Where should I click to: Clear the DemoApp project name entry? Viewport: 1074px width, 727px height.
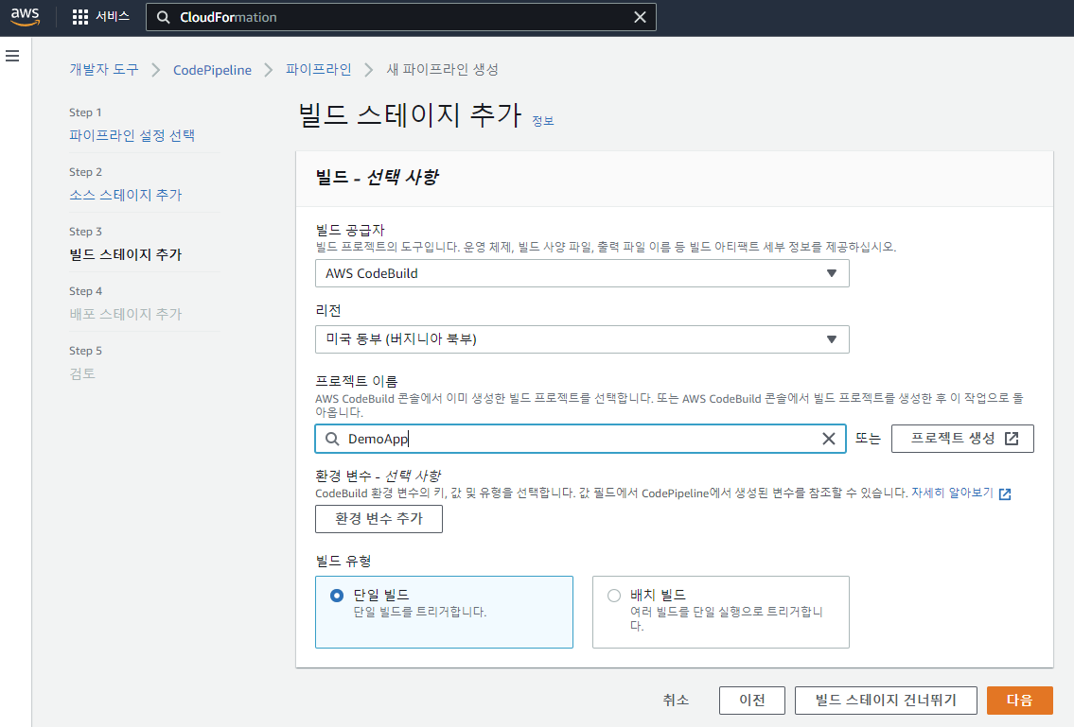point(829,439)
